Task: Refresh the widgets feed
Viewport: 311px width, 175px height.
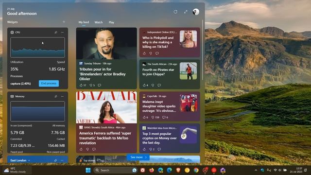Action: 175,12
